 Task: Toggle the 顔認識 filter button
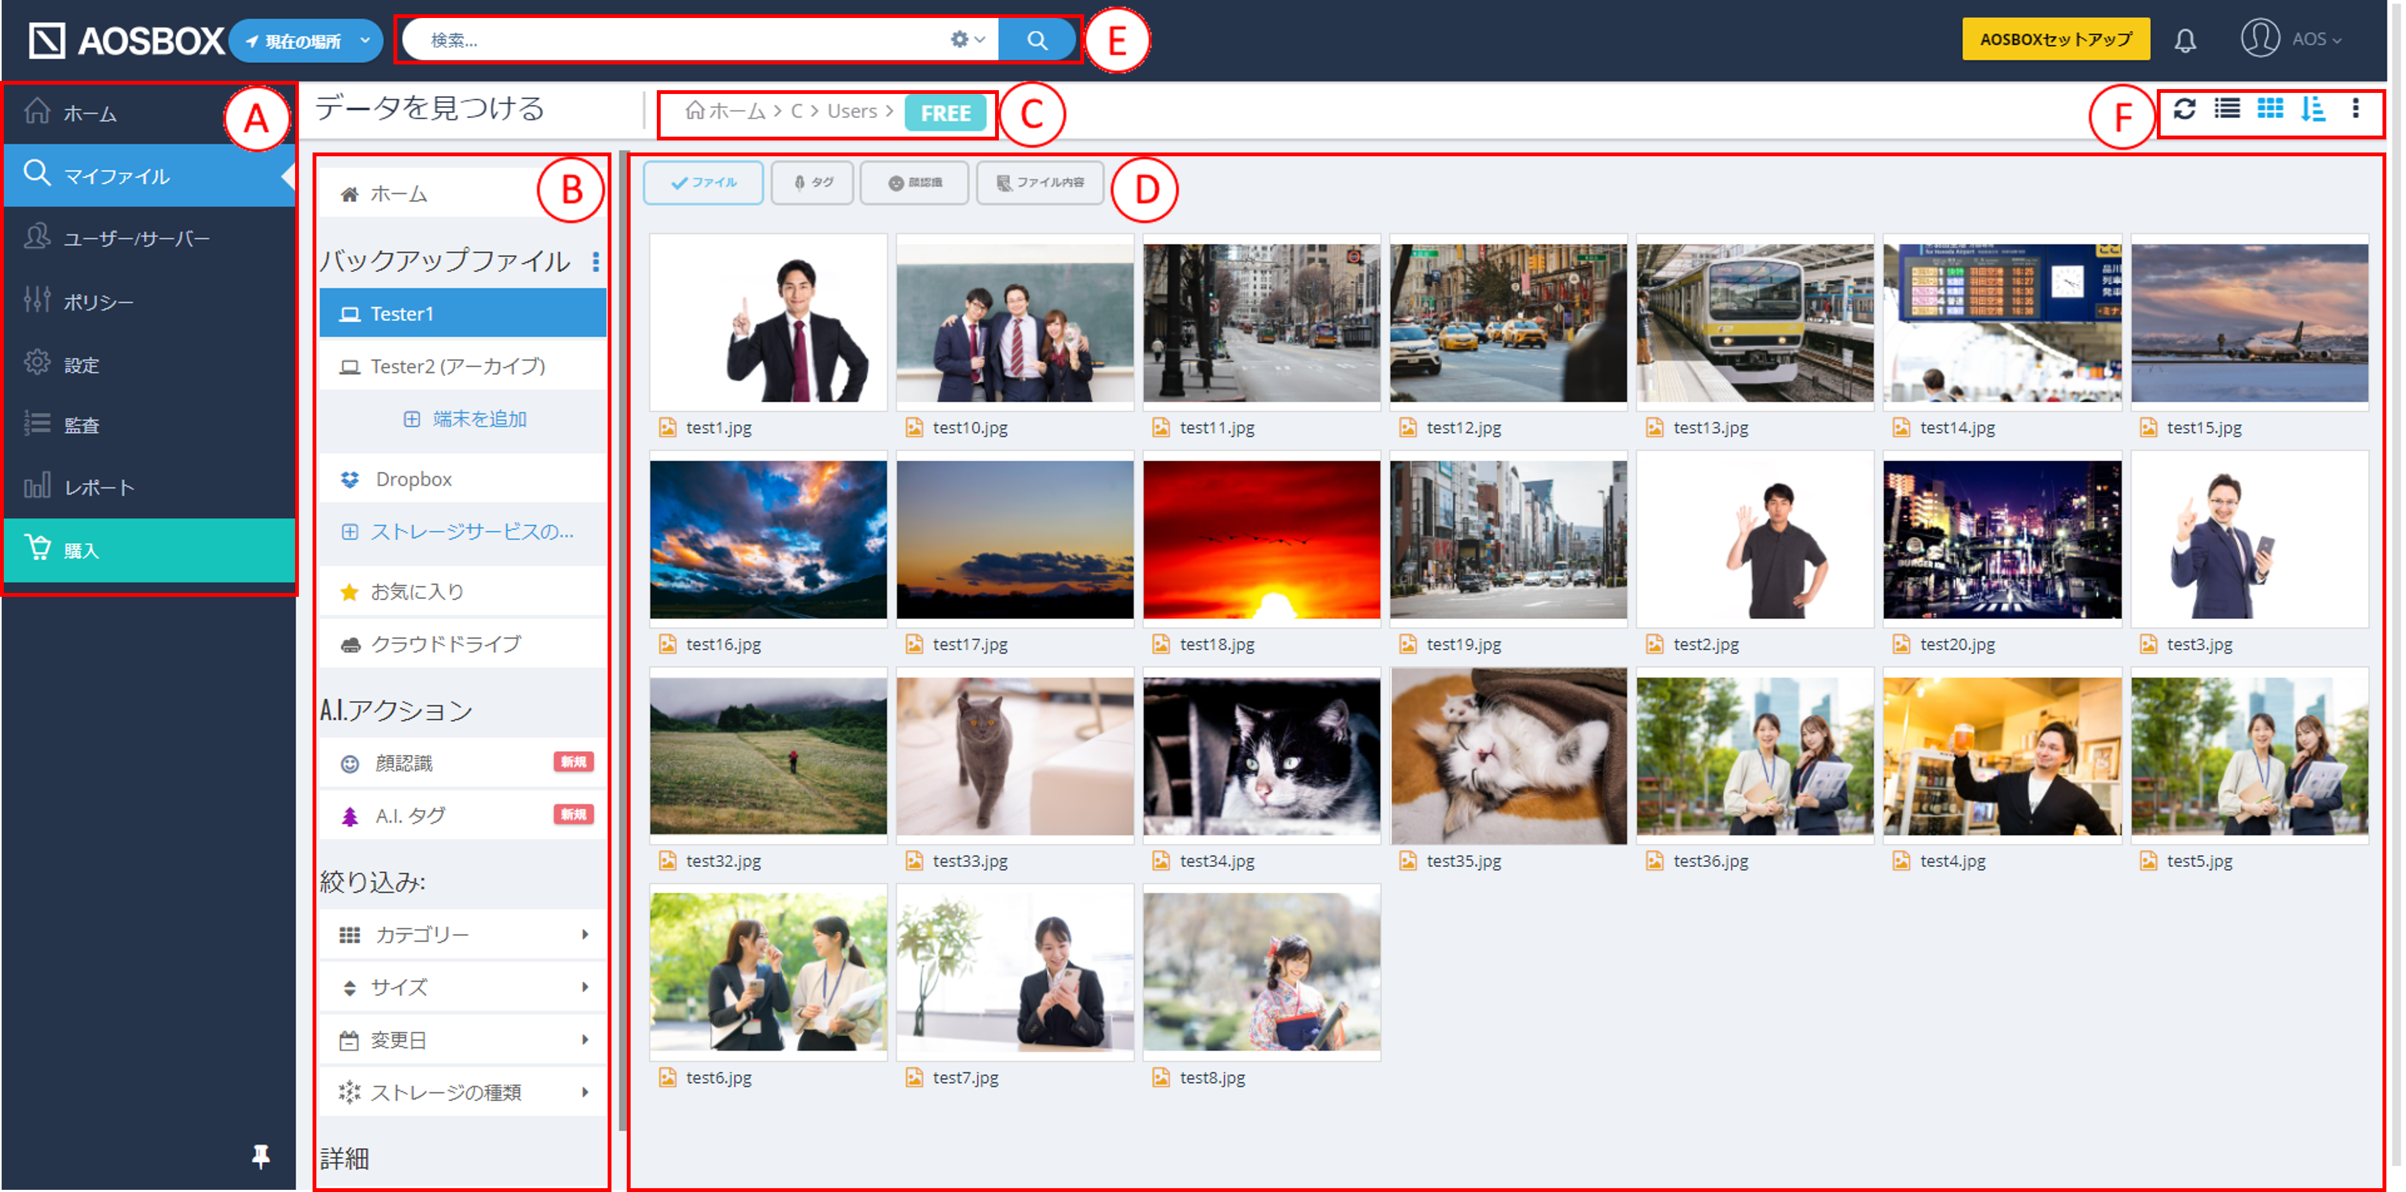(914, 182)
